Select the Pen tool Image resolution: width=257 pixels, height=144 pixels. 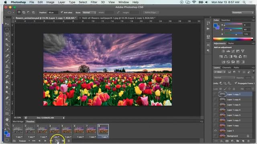[7, 98]
